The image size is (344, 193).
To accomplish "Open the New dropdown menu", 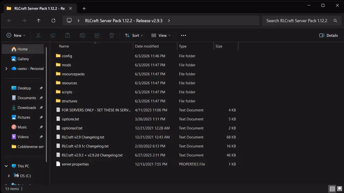I will (16, 35).
